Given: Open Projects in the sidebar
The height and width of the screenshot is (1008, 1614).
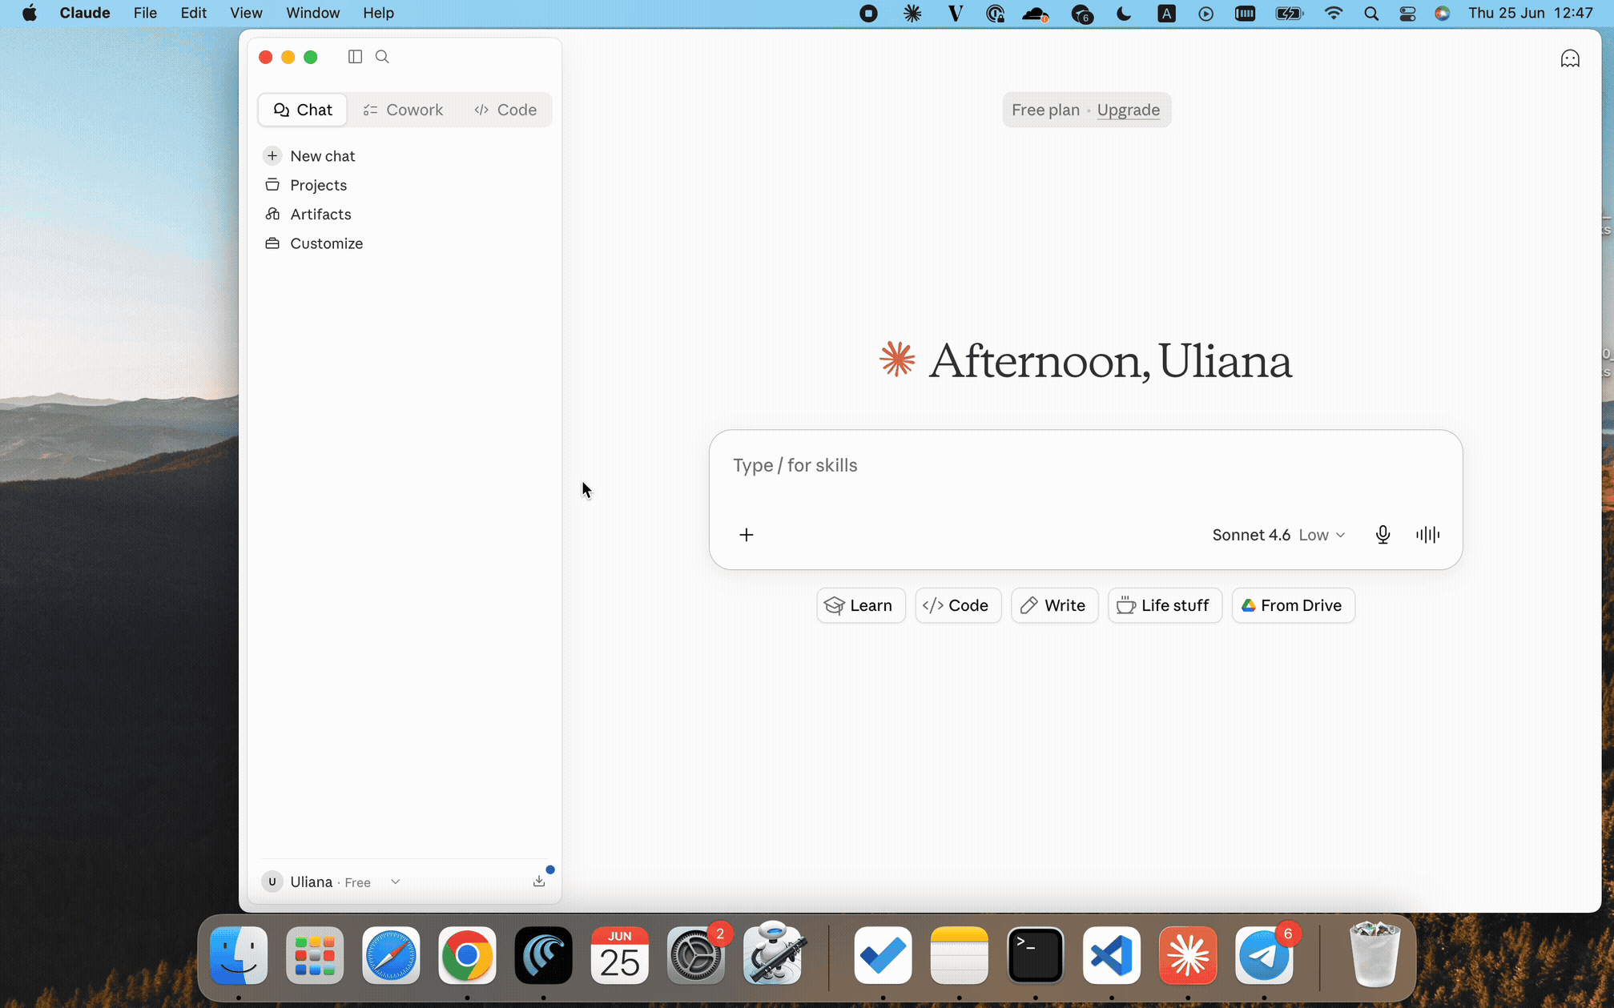Looking at the screenshot, I should point(318,185).
